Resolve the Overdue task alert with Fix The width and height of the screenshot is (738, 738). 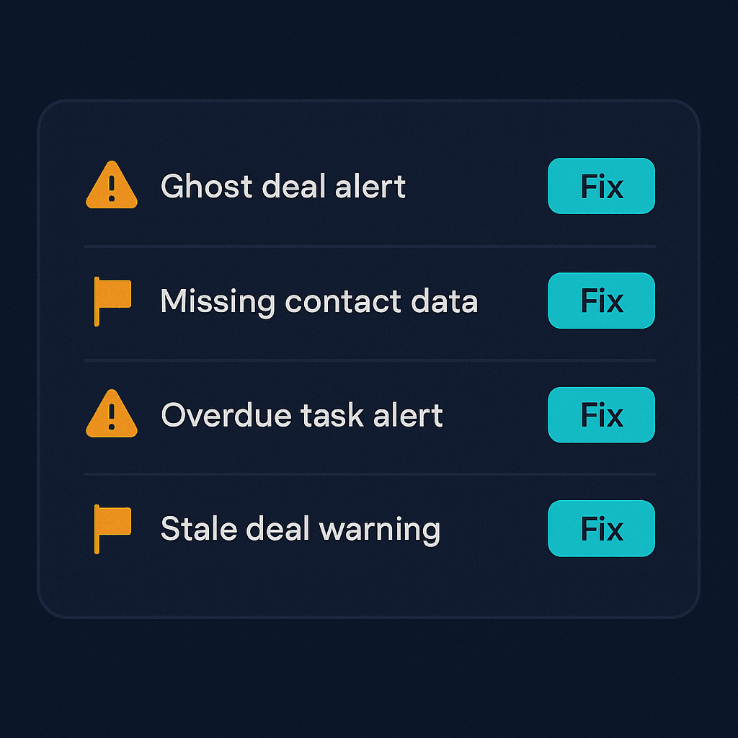coord(601,414)
